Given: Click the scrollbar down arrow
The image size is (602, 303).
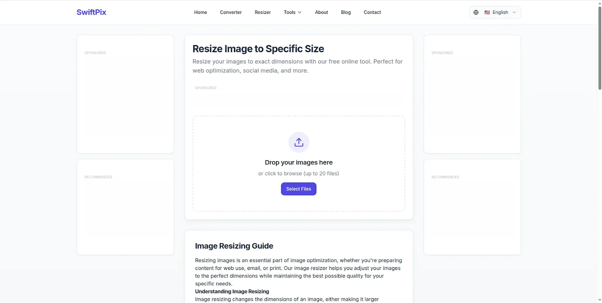Looking at the screenshot, I should [600, 300].
